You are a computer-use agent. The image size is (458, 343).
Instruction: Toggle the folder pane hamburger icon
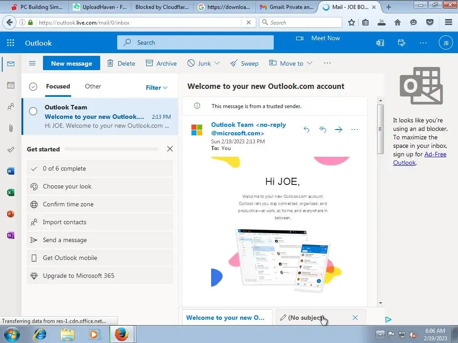point(32,63)
